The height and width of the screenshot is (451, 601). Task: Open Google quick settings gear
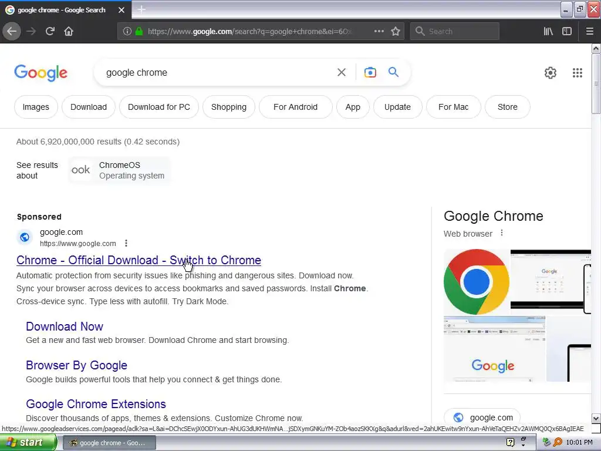click(x=550, y=72)
